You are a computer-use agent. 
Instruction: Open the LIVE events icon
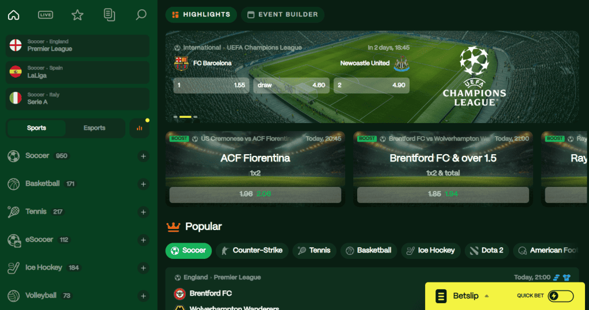[x=45, y=15]
